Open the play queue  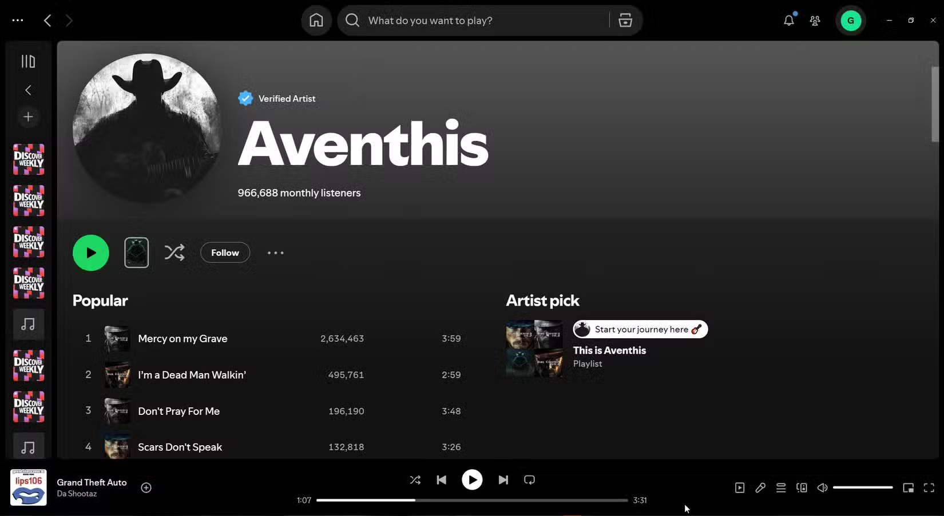[780, 487]
